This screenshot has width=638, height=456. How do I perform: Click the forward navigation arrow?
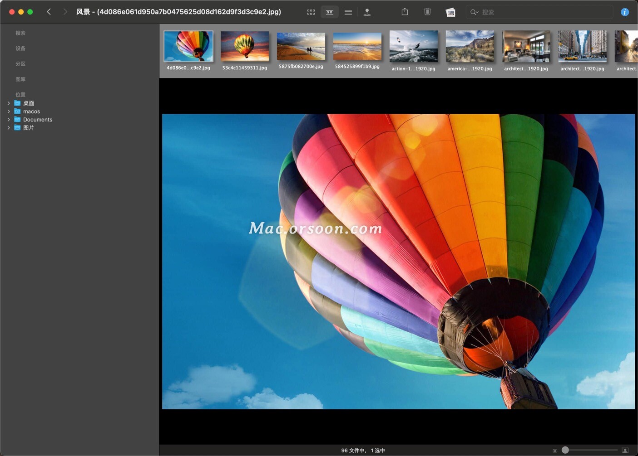(x=65, y=12)
